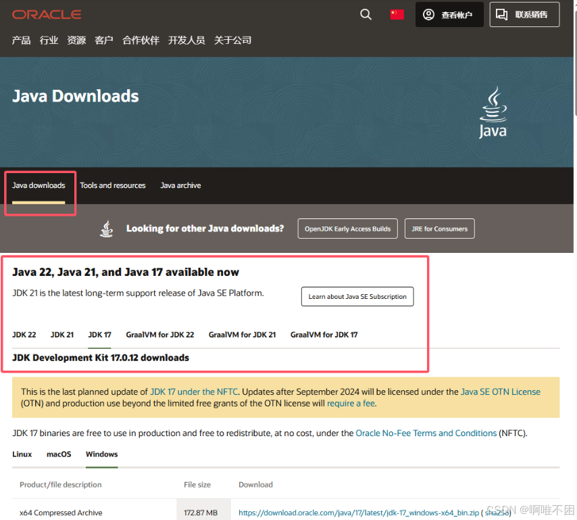Click the Oracle logo
Image resolution: width=577 pixels, height=520 pixels.
pyautogui.click(x=47, y=15)
